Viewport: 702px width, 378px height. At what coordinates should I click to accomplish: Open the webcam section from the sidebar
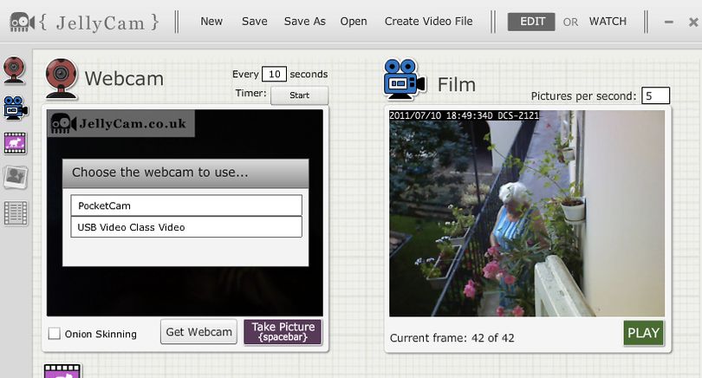coord(15,70)
